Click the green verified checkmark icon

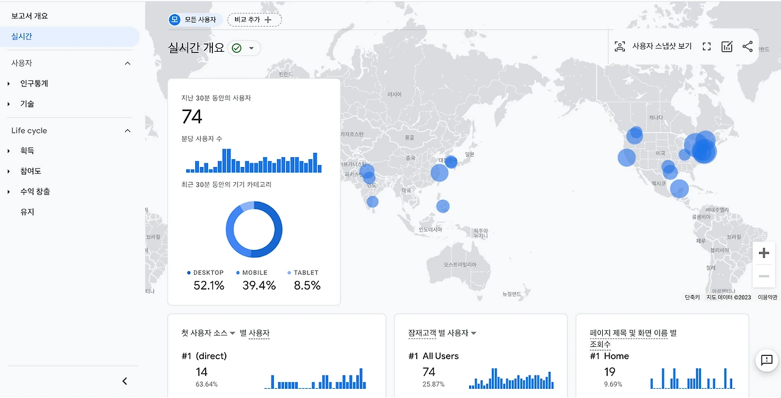pos(236,48)
